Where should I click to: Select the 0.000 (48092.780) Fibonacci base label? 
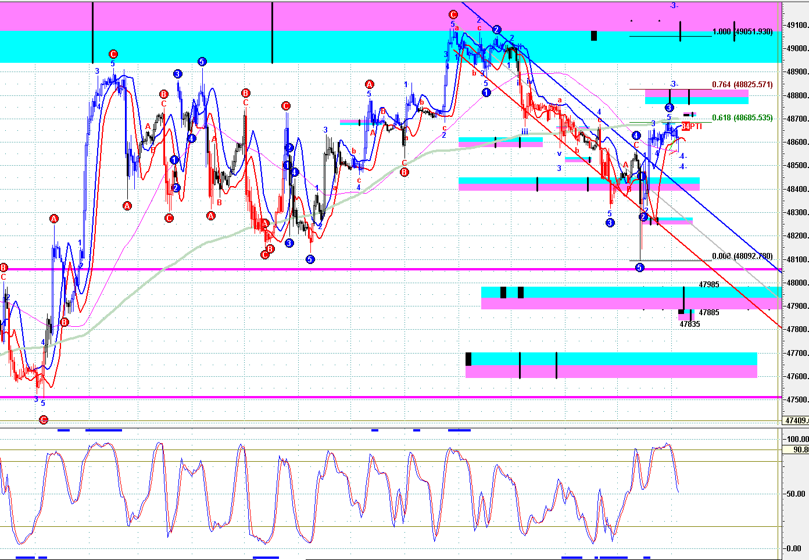(x=742, y=256)
